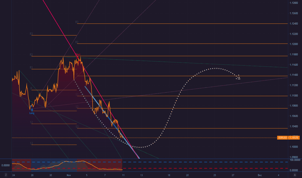Click the 1.10800 price axis value
The width and height of the screenshot is (302, 178).
[x=294, y=106]
